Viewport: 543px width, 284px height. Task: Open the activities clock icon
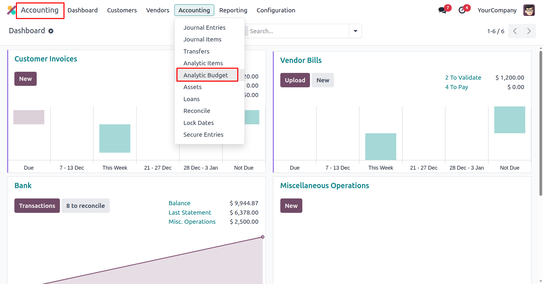(462, 10)
